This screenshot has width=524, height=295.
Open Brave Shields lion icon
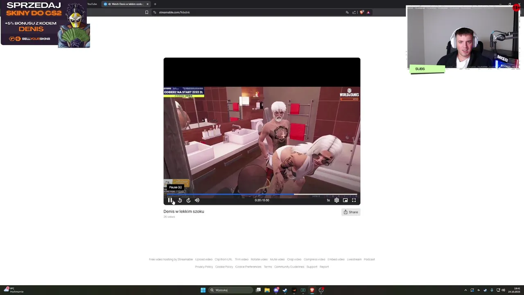(361, 12)
